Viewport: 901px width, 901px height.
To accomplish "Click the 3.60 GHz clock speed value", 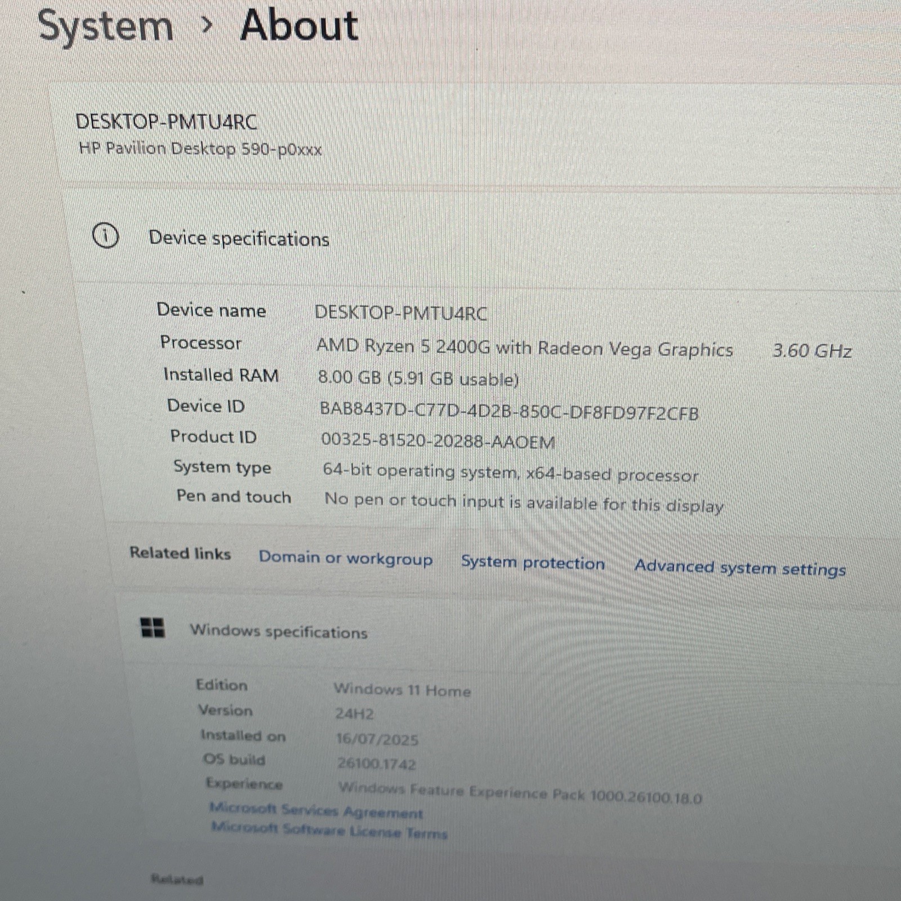I will pyautogui.click(x=812, y=350).
